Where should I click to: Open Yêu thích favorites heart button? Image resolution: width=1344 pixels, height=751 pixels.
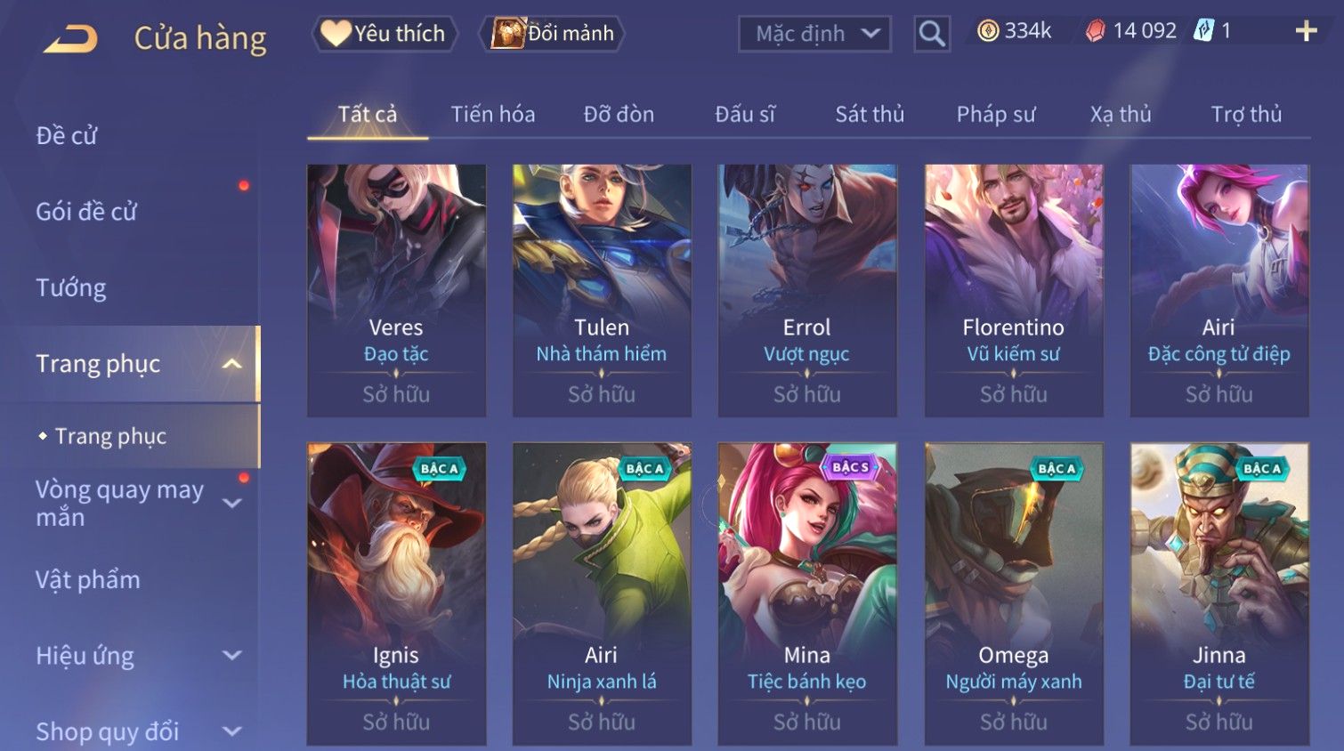(x=384, y=34)
